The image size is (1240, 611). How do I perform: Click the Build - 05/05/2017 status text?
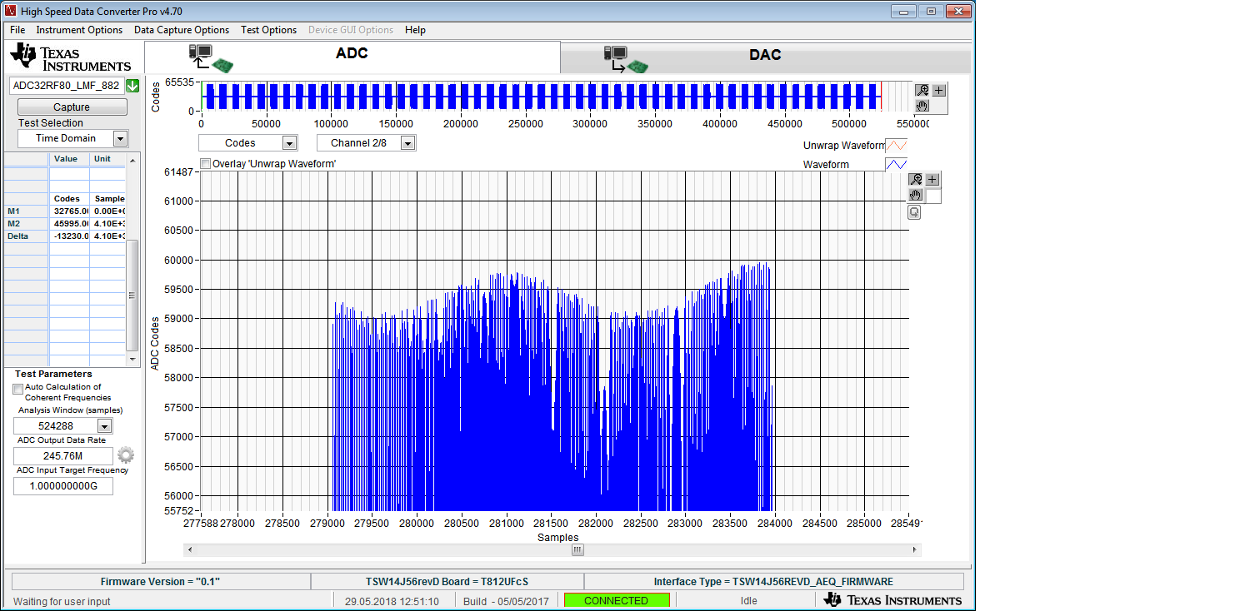tap(506, 601)
